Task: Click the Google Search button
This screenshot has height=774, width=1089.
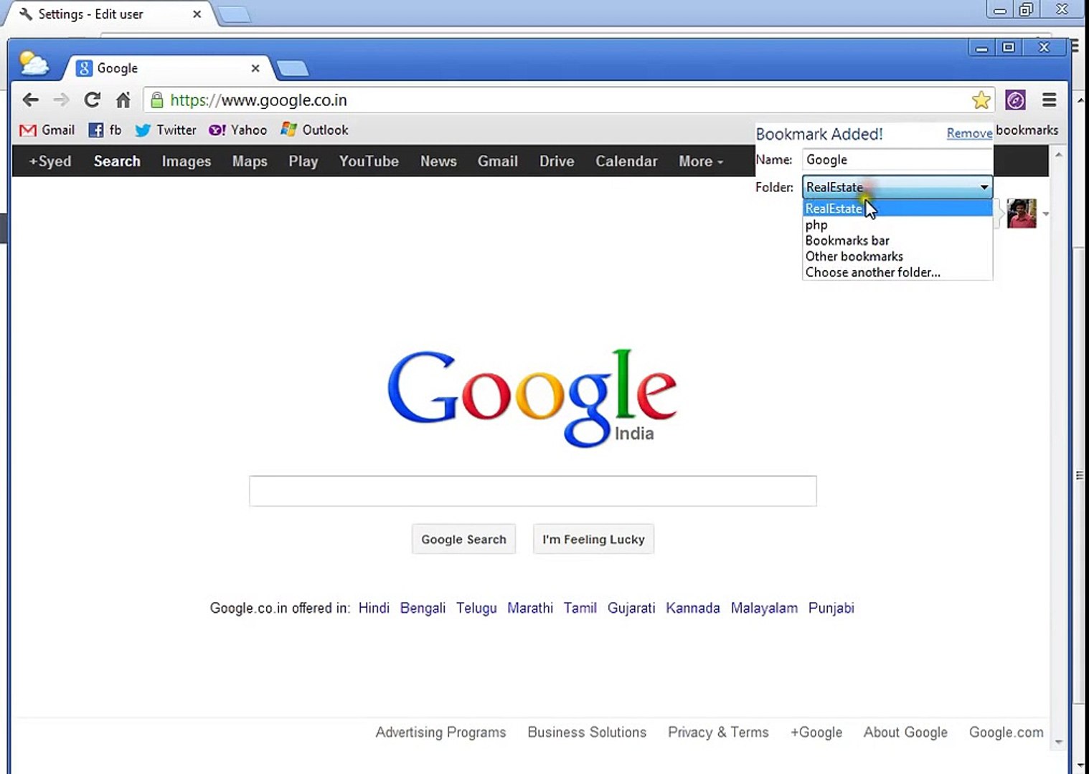Action: tap(463, 539)
